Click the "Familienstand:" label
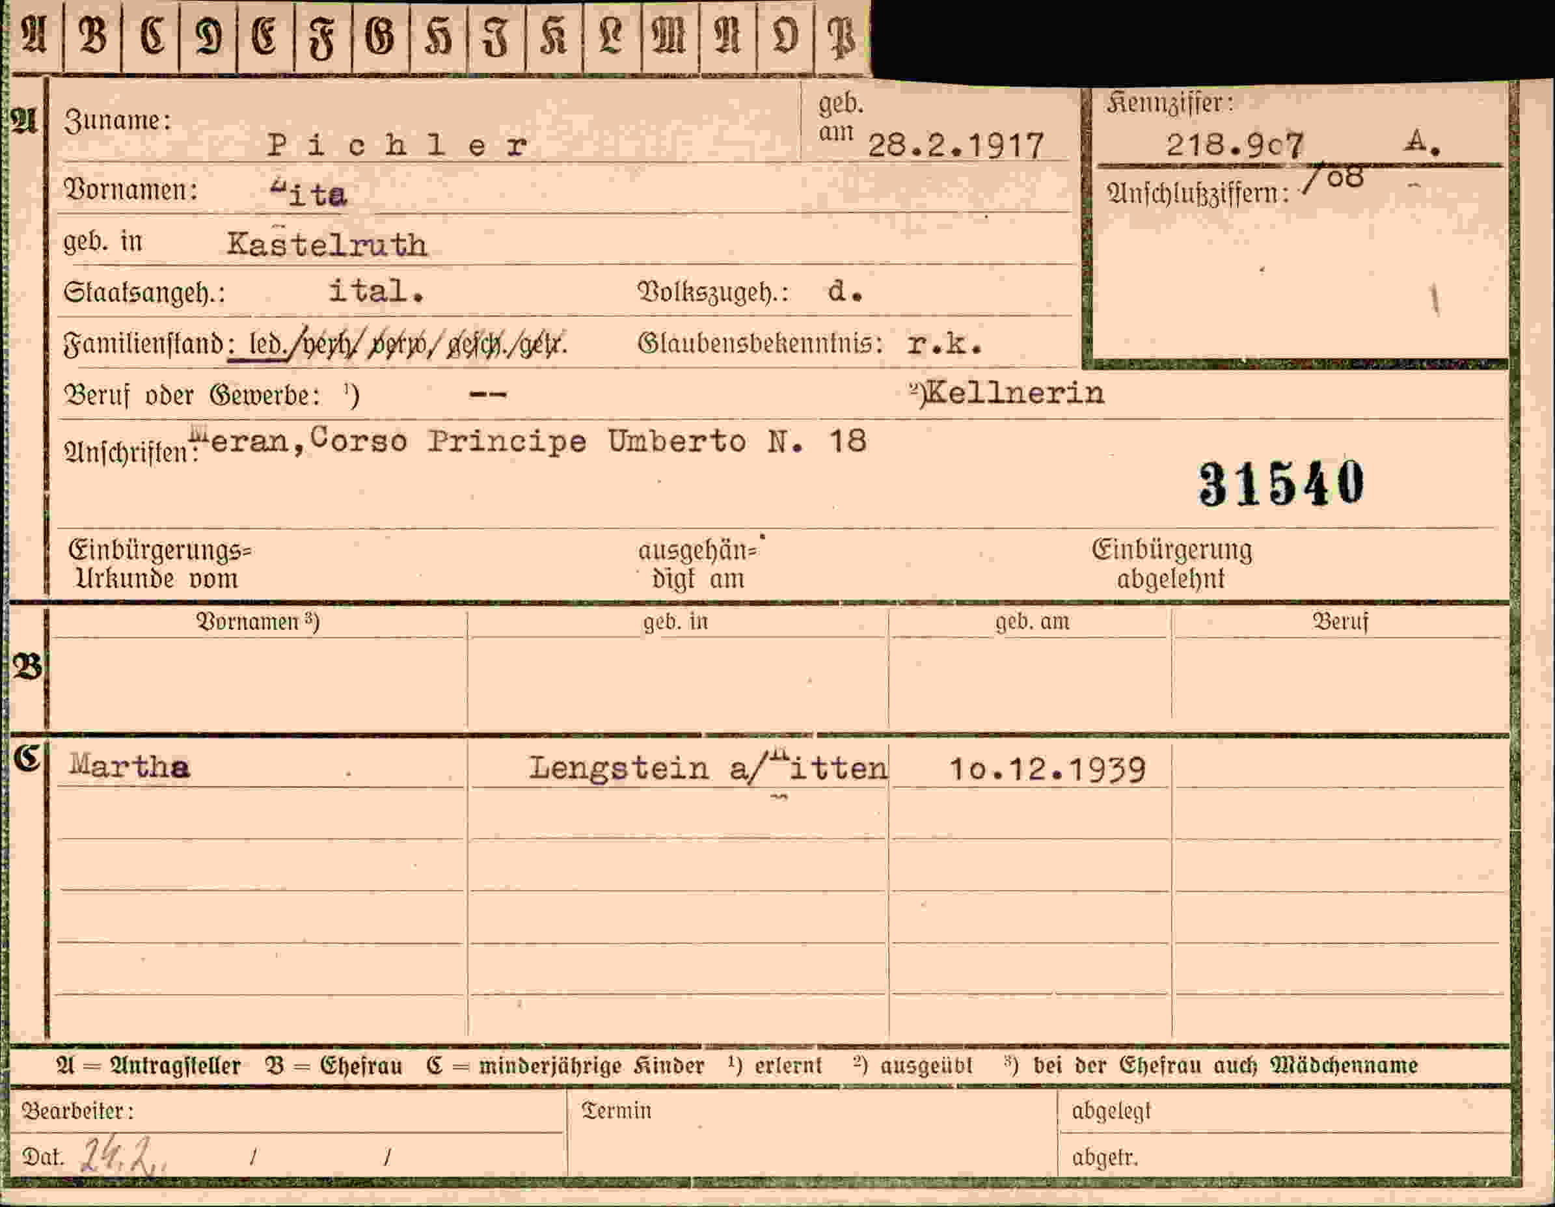Viewport: 1555px width, 1207px height. 150,345
